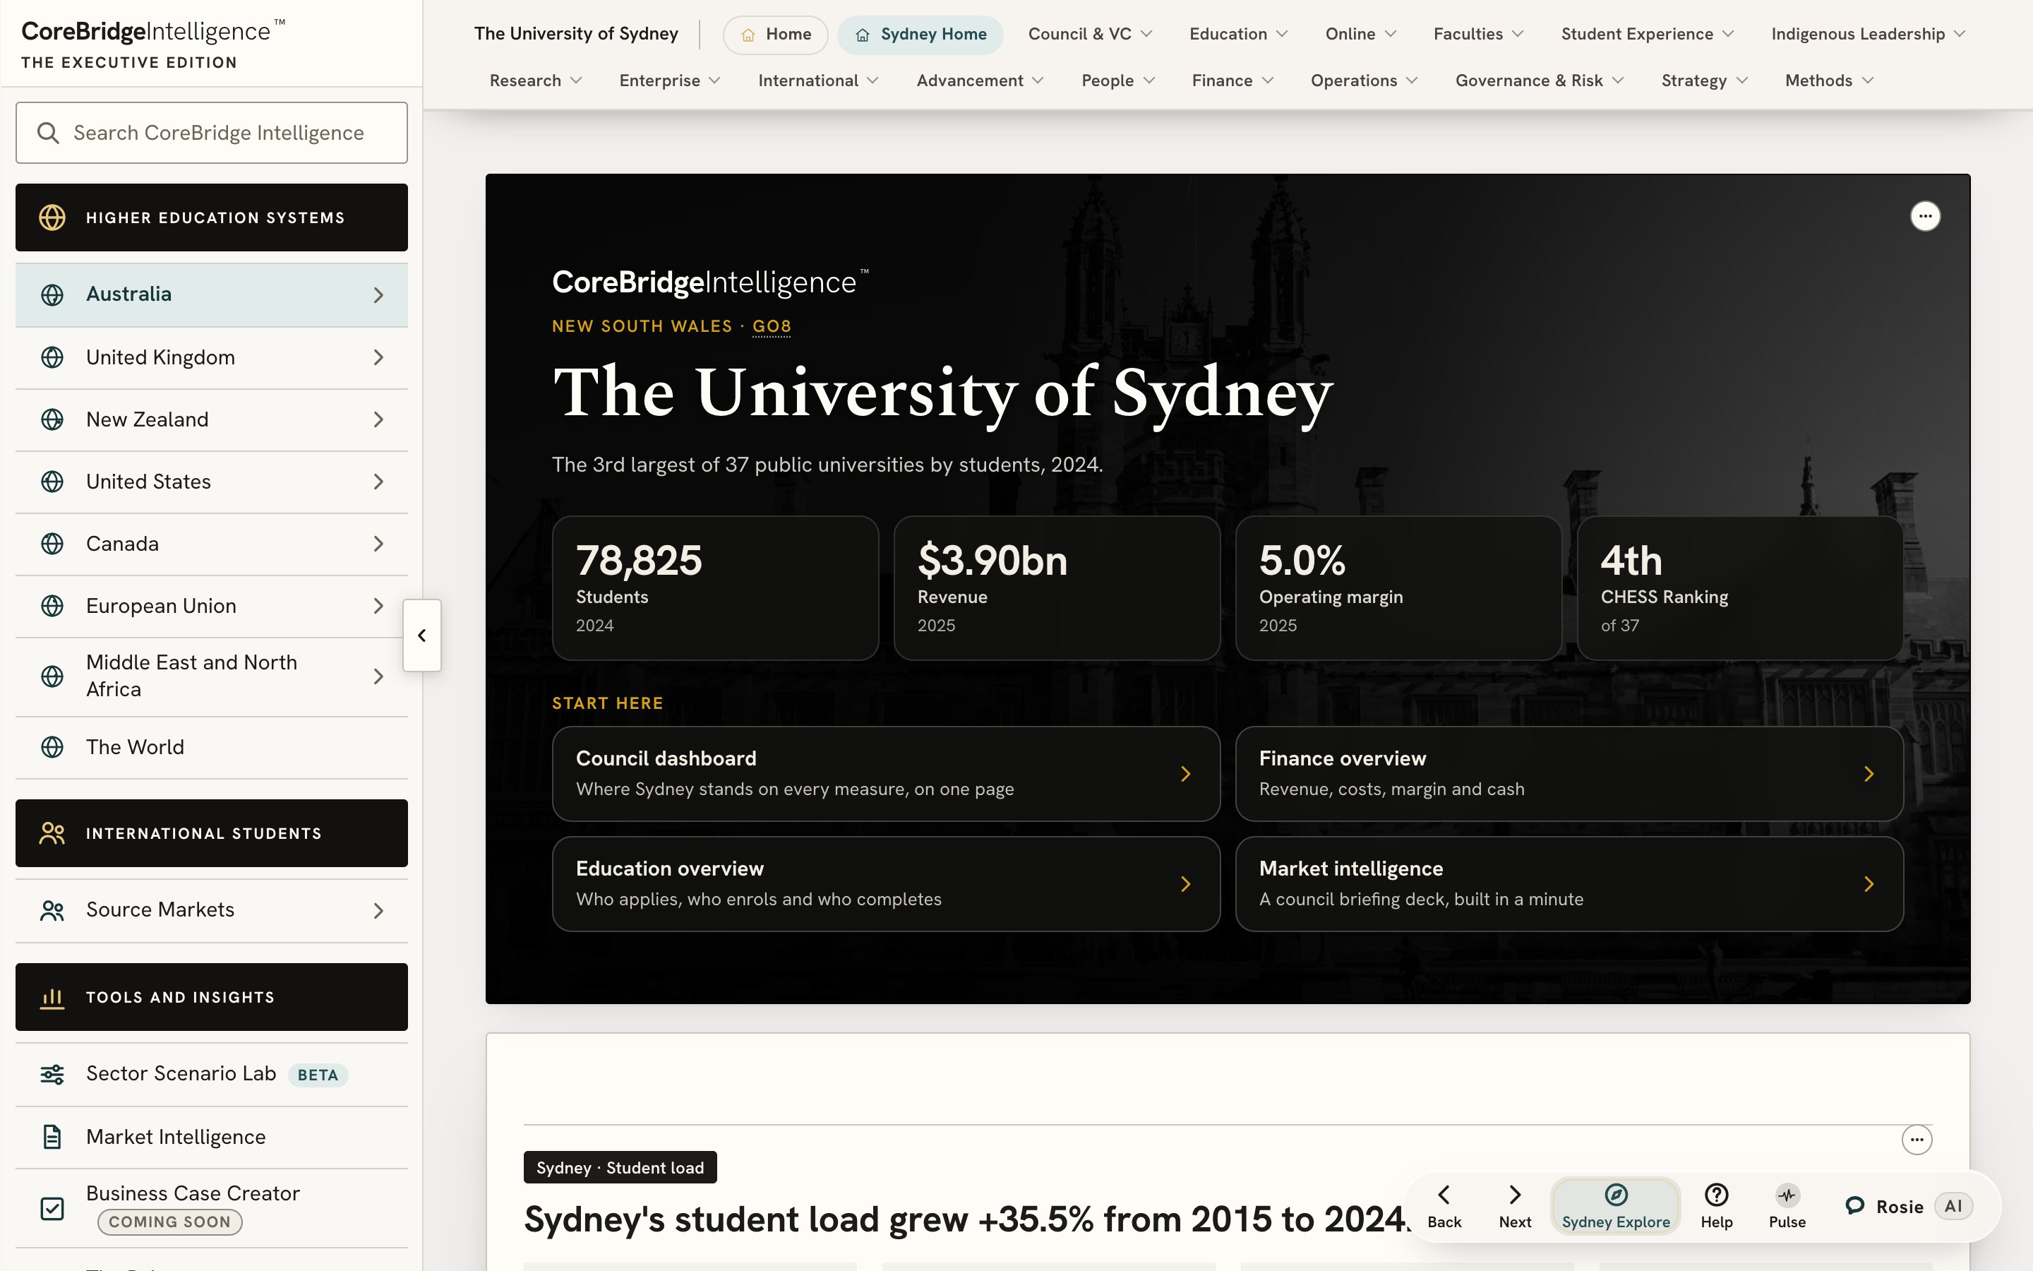
Task: Open the Education dropdown menu
Action: coord(1238,35)
